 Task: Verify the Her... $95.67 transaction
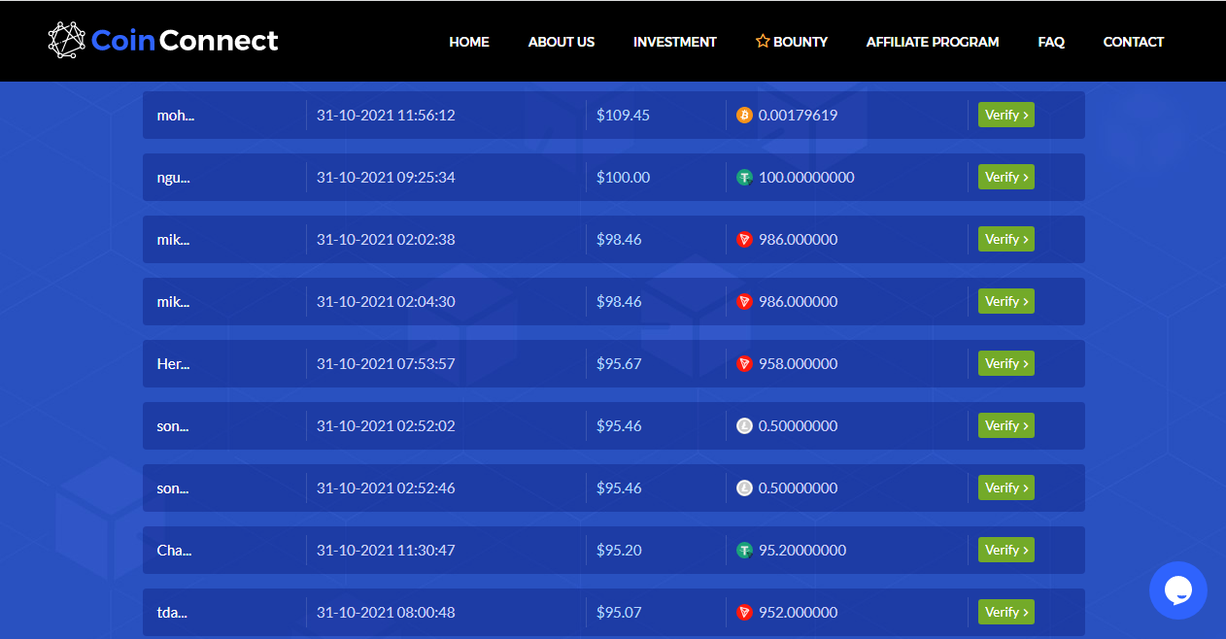pos(1006,363)
